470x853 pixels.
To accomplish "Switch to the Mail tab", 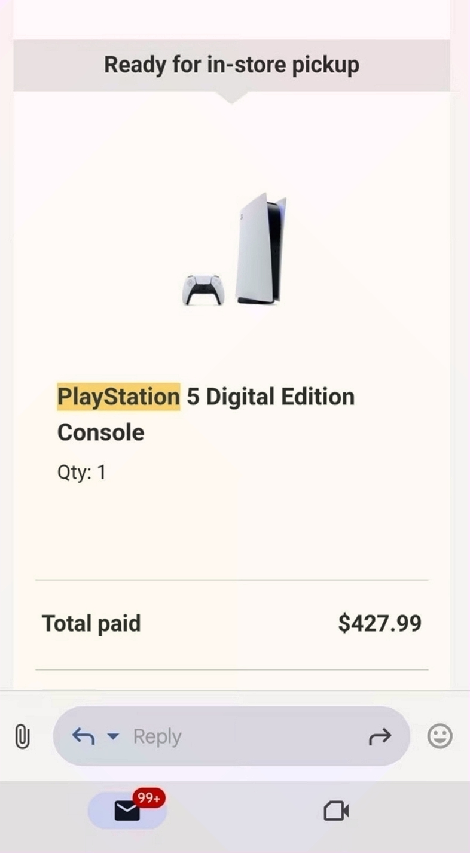I will point(127,811).
